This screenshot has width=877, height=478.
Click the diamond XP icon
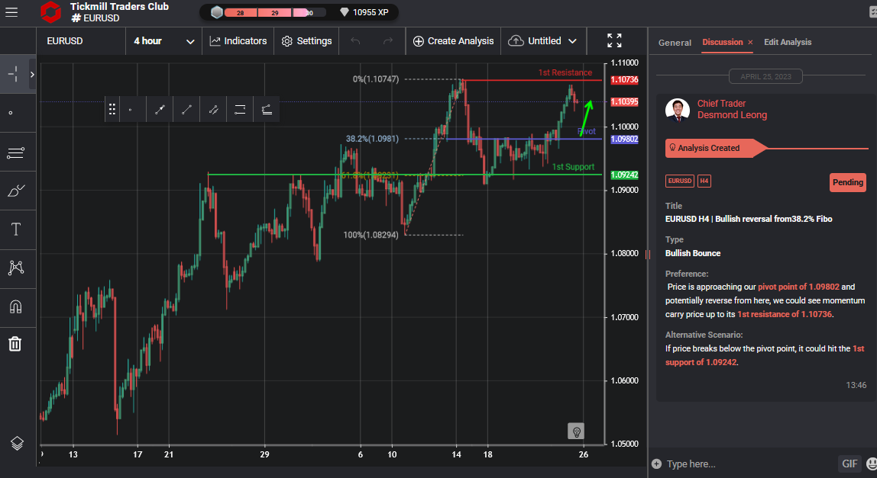(344, 12)
